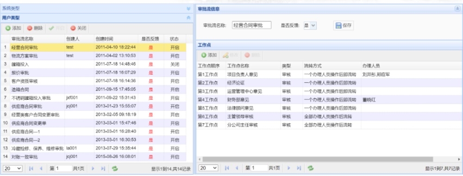
Task: Go to the next page in the left pager
Action: click(x=93, y=168)
